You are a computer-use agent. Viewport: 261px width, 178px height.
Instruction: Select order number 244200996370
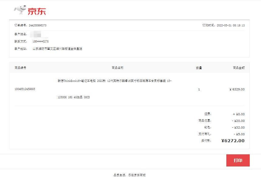tap(38, 25)
